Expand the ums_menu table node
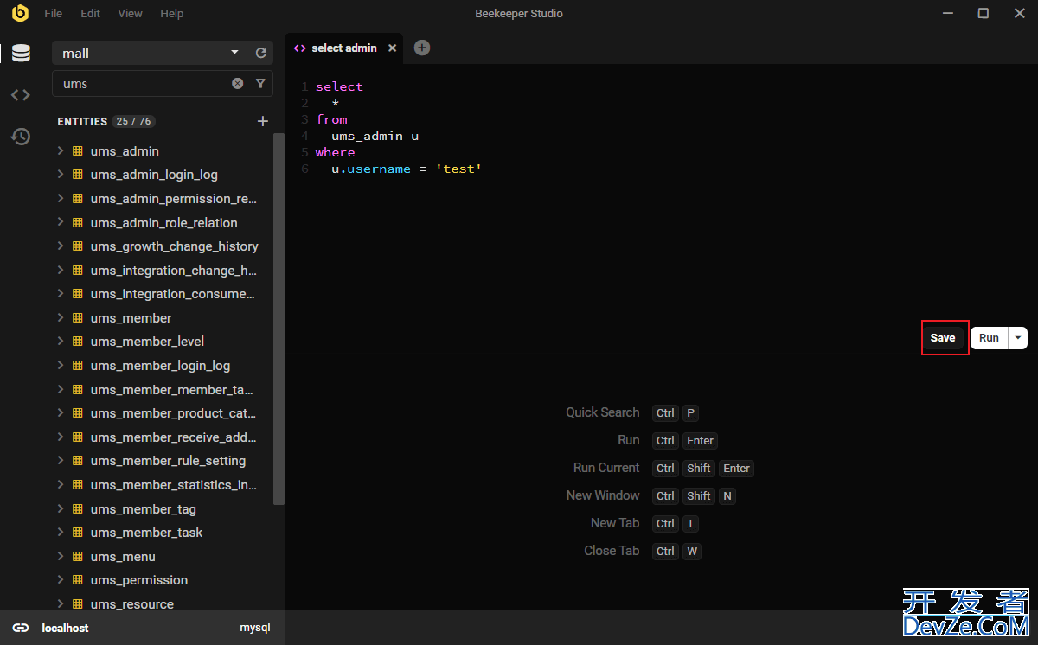The height and width of the screenshot is (645, 1038). (x=61, y=557)
